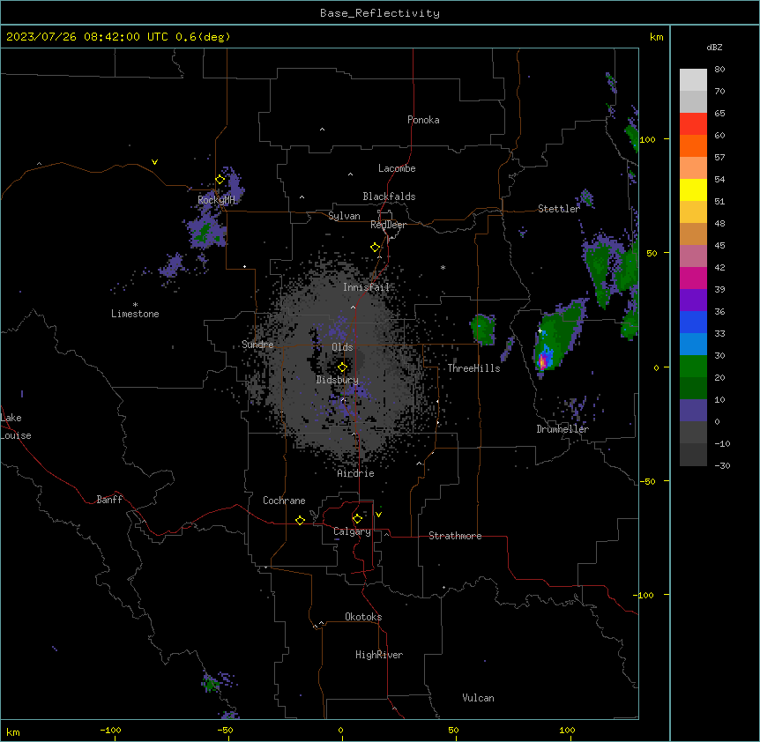
Task: Click the magenta 42 dBZ legend swatch
Action: point(693,278)
